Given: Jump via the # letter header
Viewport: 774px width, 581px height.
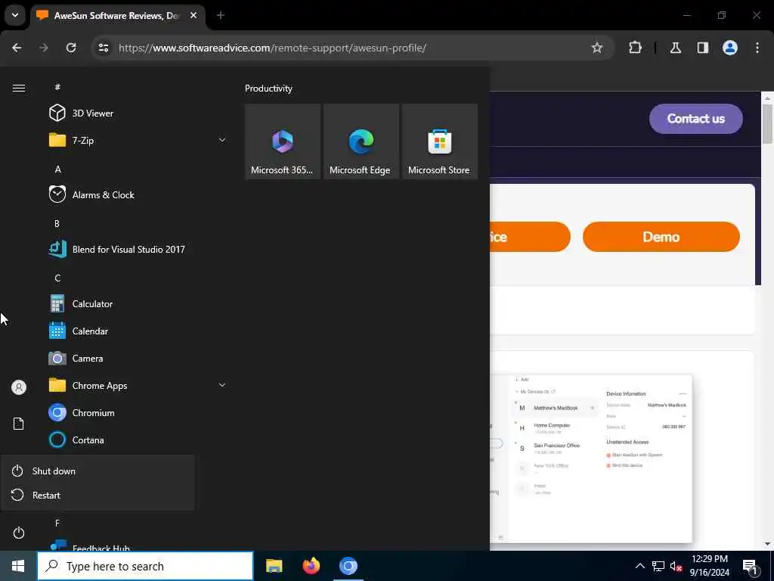Looking at the screenshot, I should click(57, 87).
